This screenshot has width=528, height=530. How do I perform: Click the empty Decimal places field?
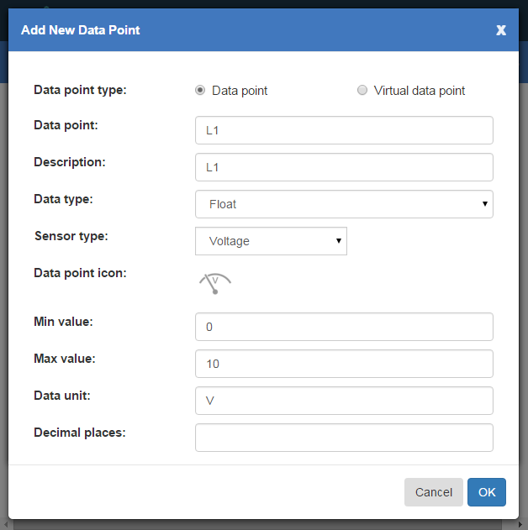tap(344, 438)
